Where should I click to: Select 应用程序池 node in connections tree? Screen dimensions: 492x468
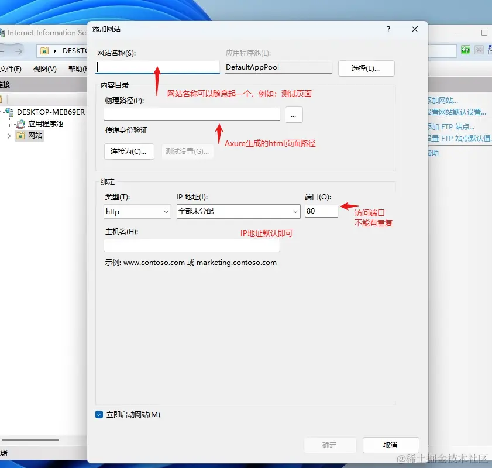pos(46,124)
